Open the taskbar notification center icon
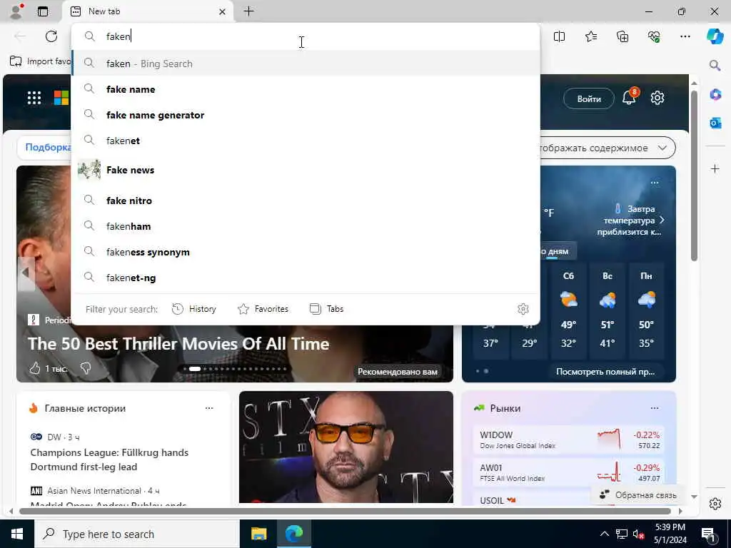The image size is (731, 548). pyautogui.click(x=708, y=534)
